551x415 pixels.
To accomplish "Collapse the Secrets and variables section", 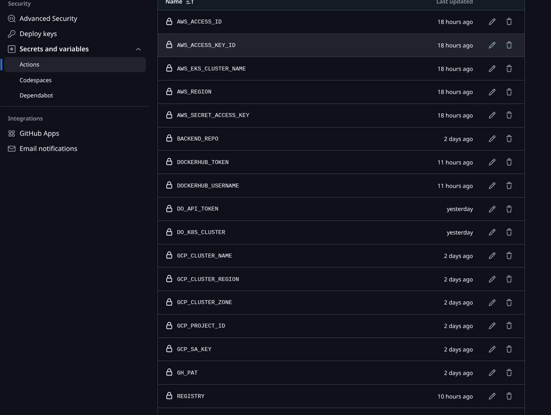I will tap(138, 49).
